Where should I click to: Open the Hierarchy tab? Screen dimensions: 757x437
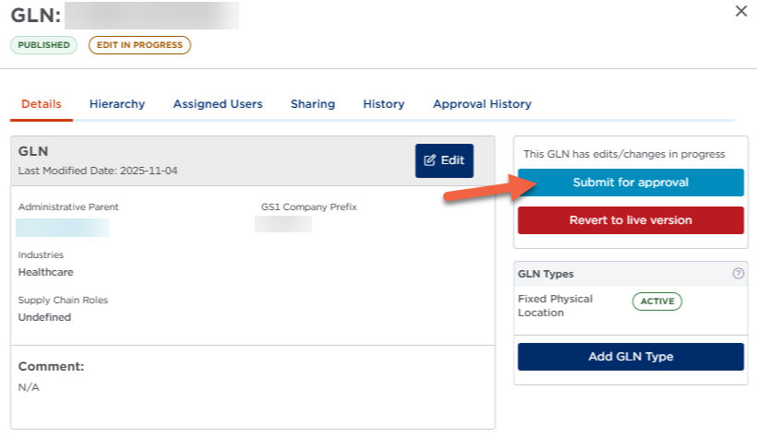117,104
